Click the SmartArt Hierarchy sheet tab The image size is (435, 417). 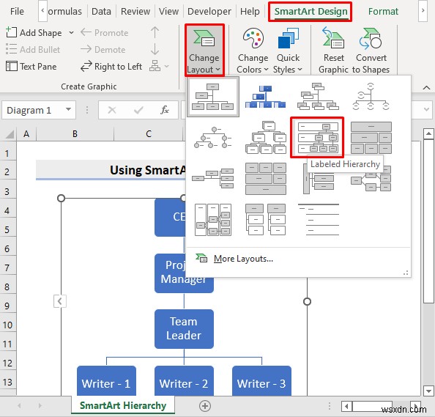[x=123, y=405]
